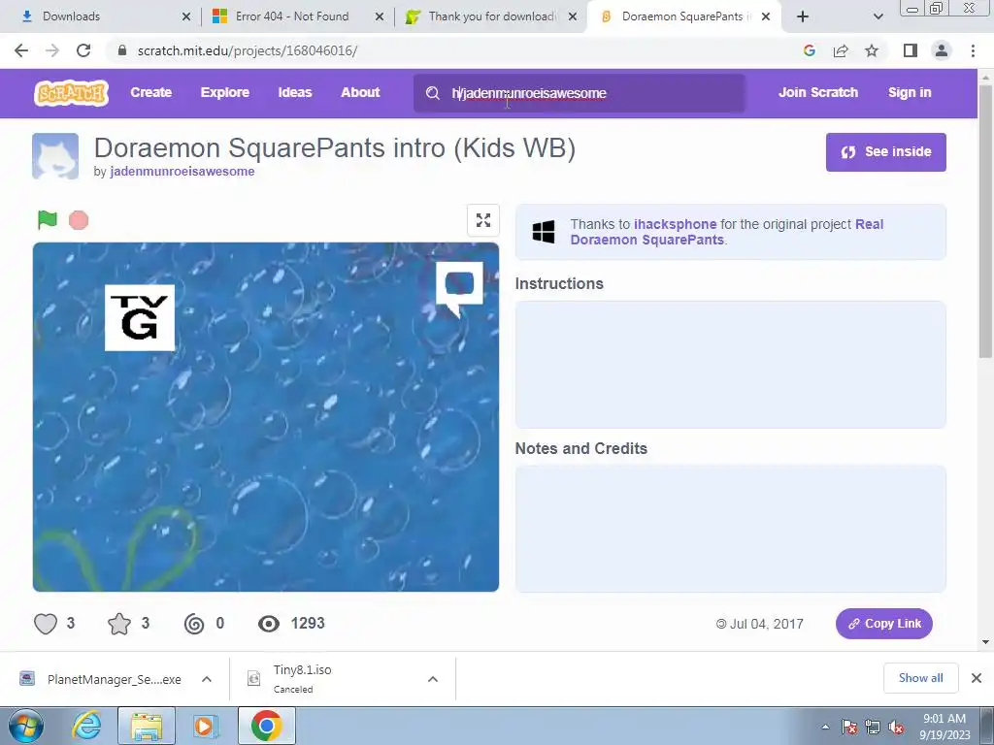Click the page vertical scrollbar

point(985,222)
